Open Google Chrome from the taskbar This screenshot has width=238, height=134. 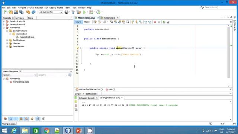click(x=46, y=131)
